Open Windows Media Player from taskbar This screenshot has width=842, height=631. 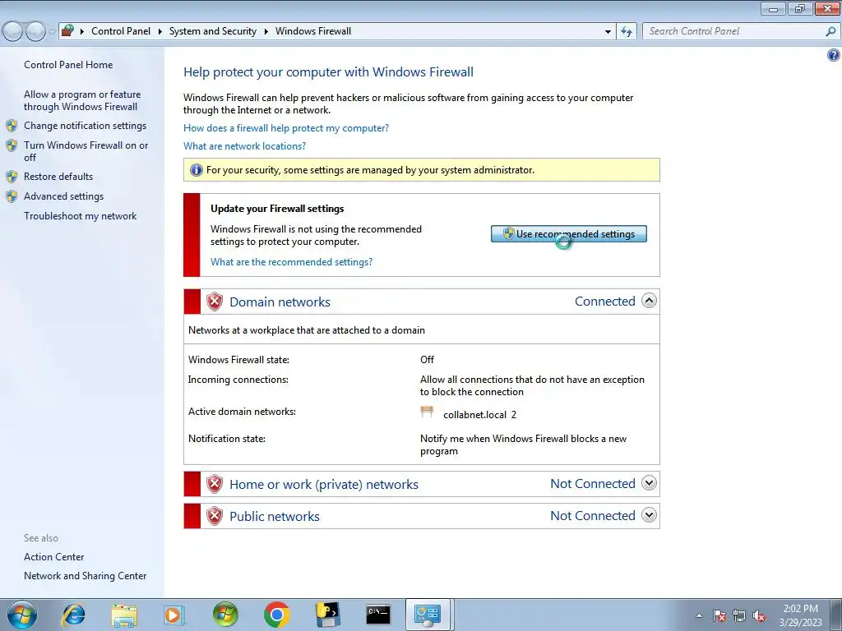click(173, 615)
